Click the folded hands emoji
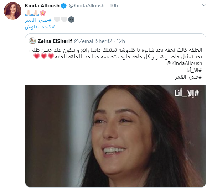 pos(32,13)
